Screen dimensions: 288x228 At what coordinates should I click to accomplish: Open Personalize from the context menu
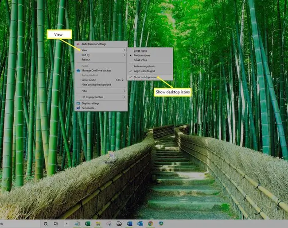[101, 108]
